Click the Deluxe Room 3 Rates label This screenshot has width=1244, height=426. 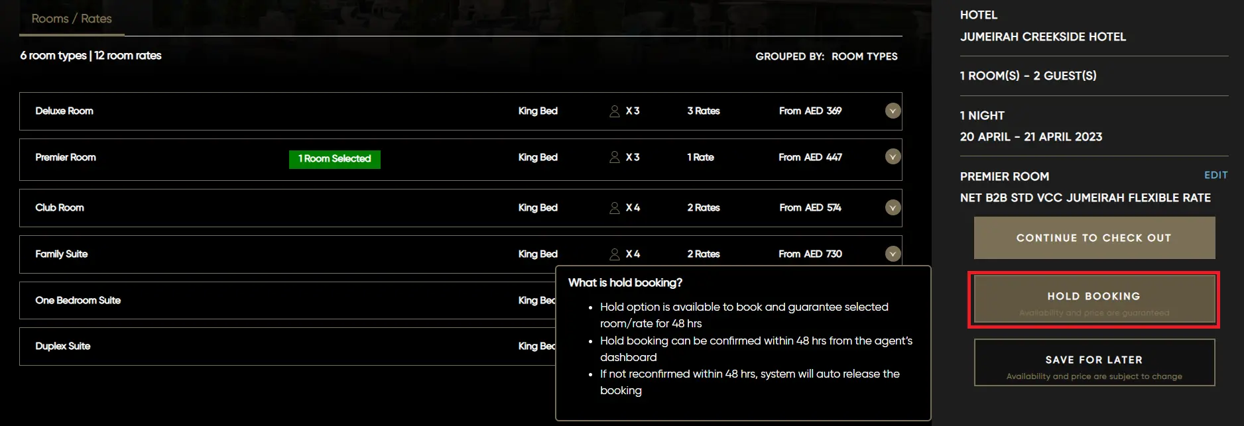tap(703, 111)
